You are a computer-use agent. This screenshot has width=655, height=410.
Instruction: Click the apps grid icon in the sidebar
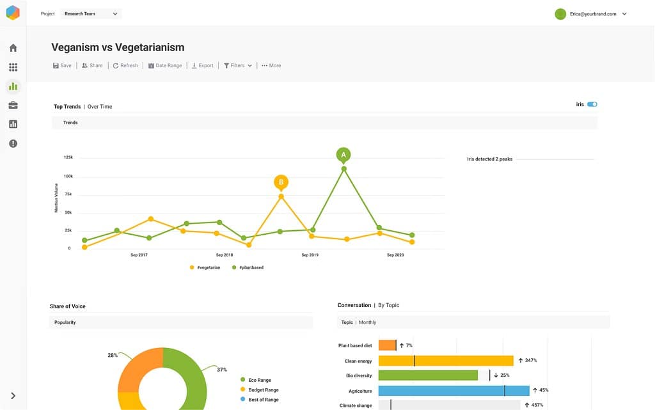point(13,67)
